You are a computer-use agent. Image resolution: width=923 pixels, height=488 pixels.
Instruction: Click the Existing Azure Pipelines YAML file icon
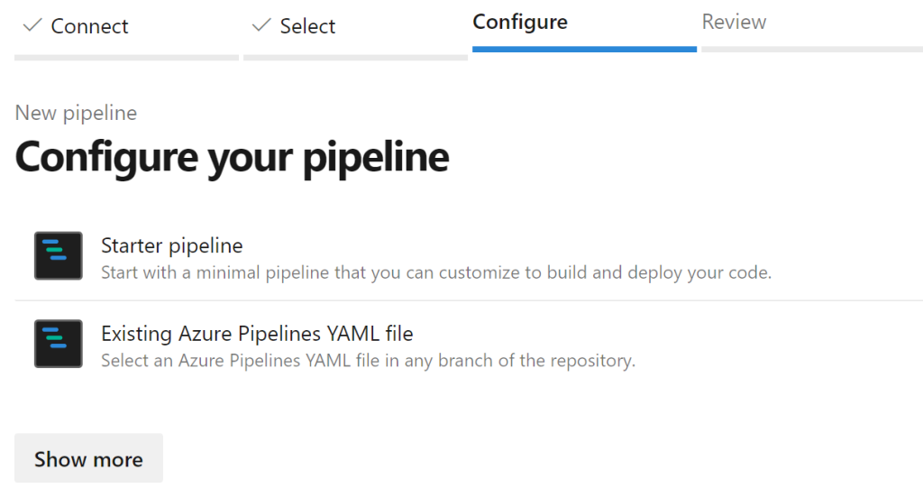59,344
